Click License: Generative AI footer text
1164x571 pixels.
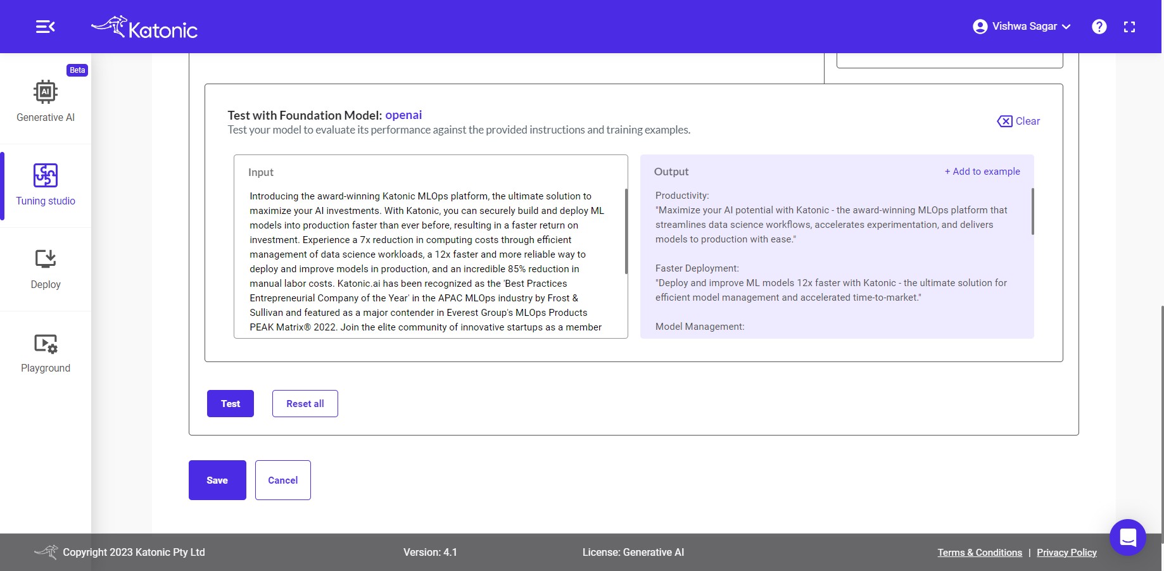pyautogui.click(x=633, y=552)
